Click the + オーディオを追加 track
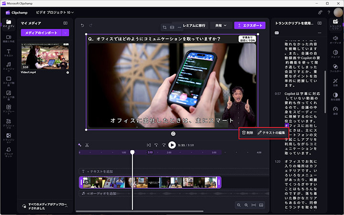This screenshot has height=215, width=344. coord(174,193)
